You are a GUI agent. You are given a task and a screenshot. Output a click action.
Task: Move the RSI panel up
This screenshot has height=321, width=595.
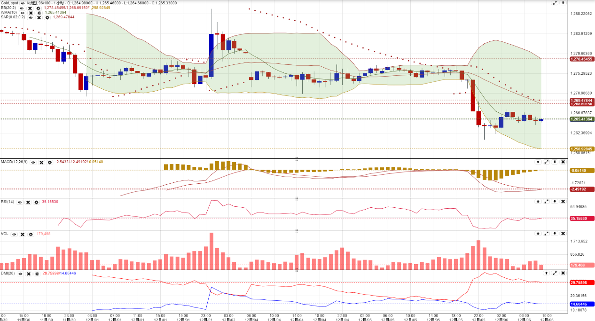coord(538,202)
